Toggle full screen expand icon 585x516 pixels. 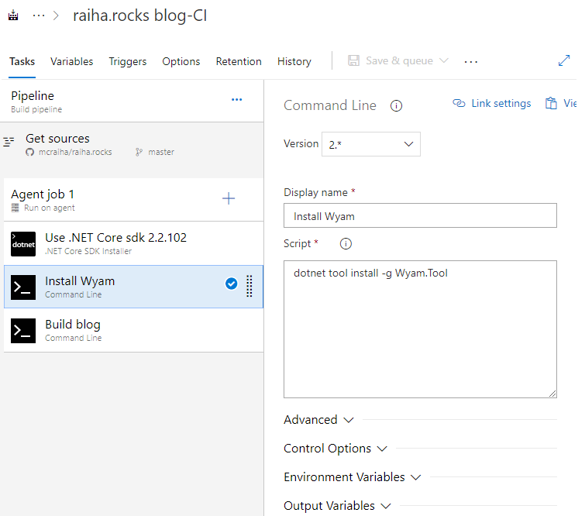point(564,60)
